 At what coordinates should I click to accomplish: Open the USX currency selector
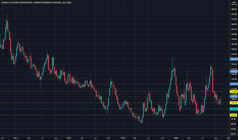pos(234,3)
